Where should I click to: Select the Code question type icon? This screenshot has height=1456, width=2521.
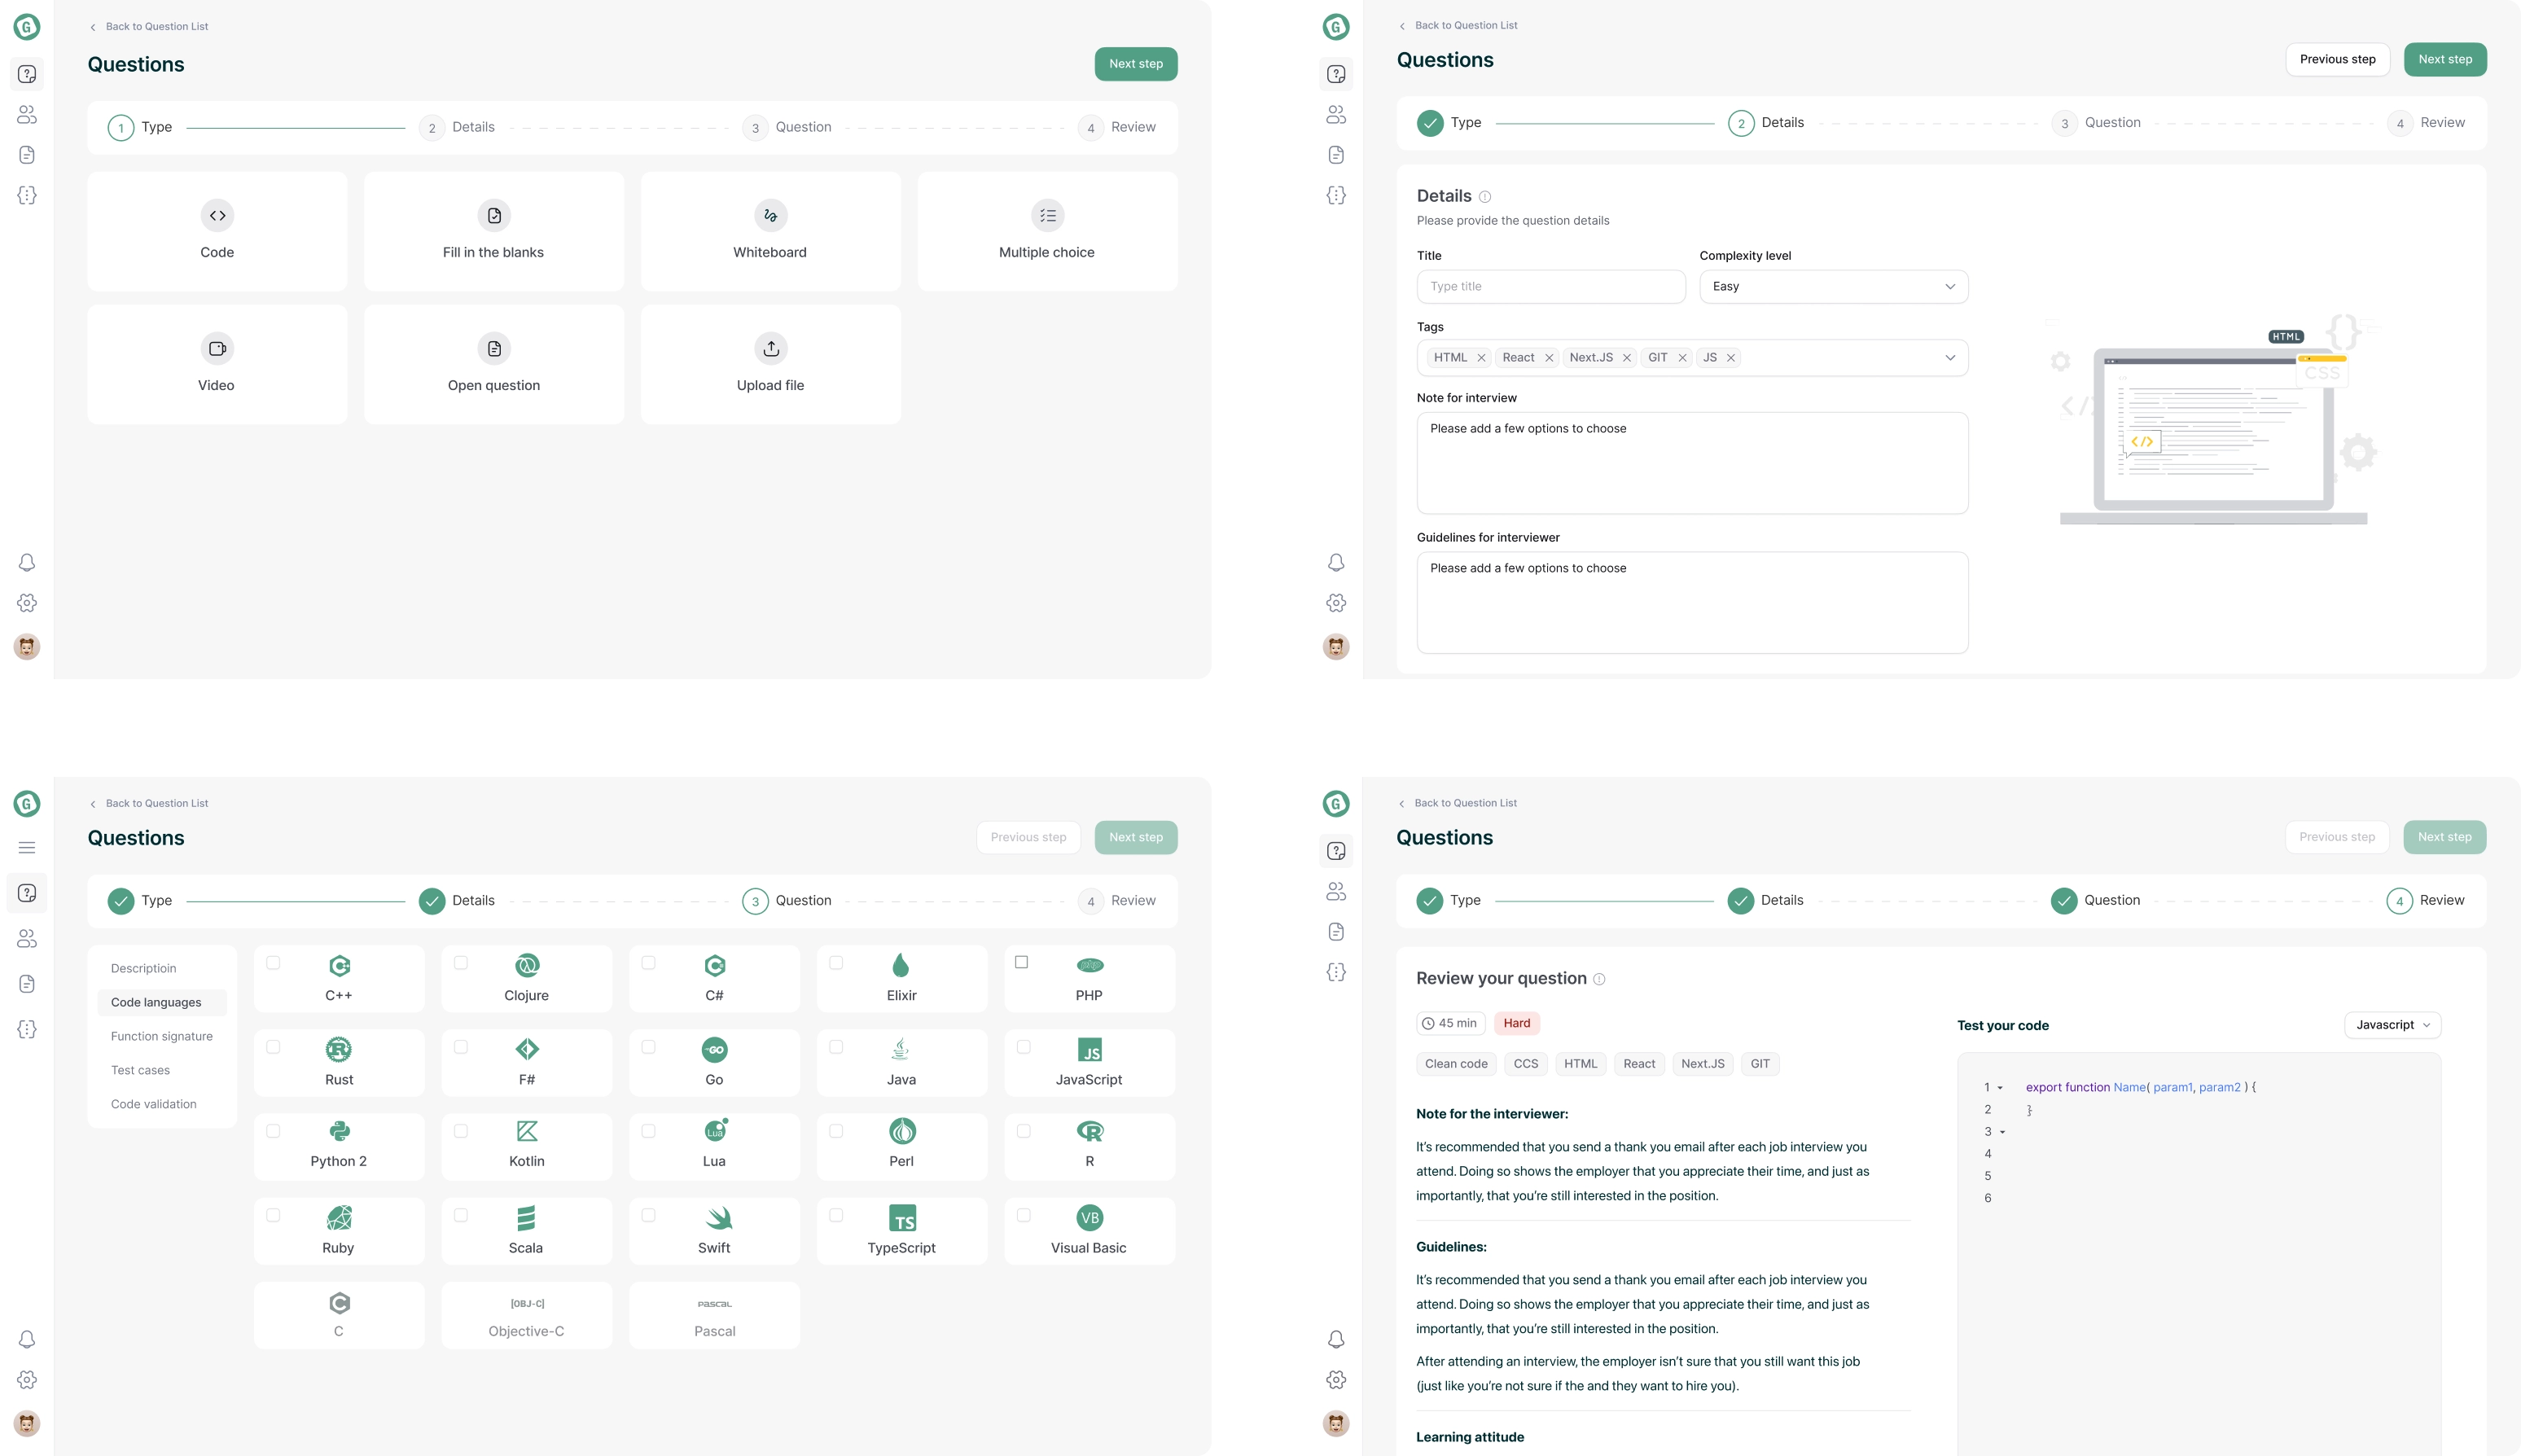pyautogui.click(x=217, y=215)
